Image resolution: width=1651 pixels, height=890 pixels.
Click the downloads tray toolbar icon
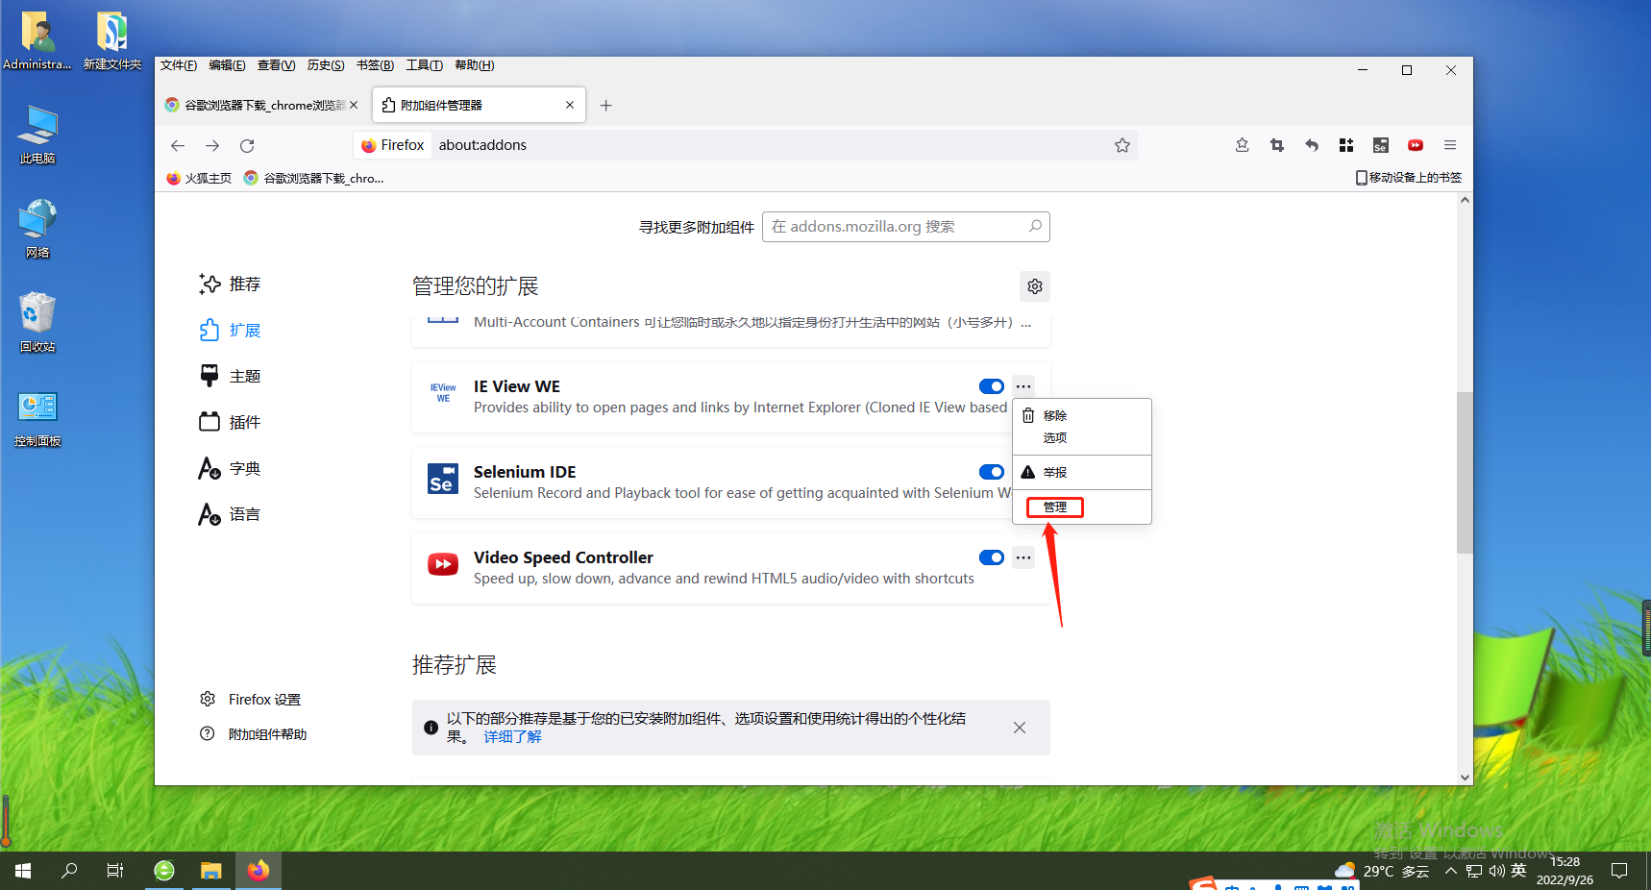pyautogui.click(x=1243, y=145)
